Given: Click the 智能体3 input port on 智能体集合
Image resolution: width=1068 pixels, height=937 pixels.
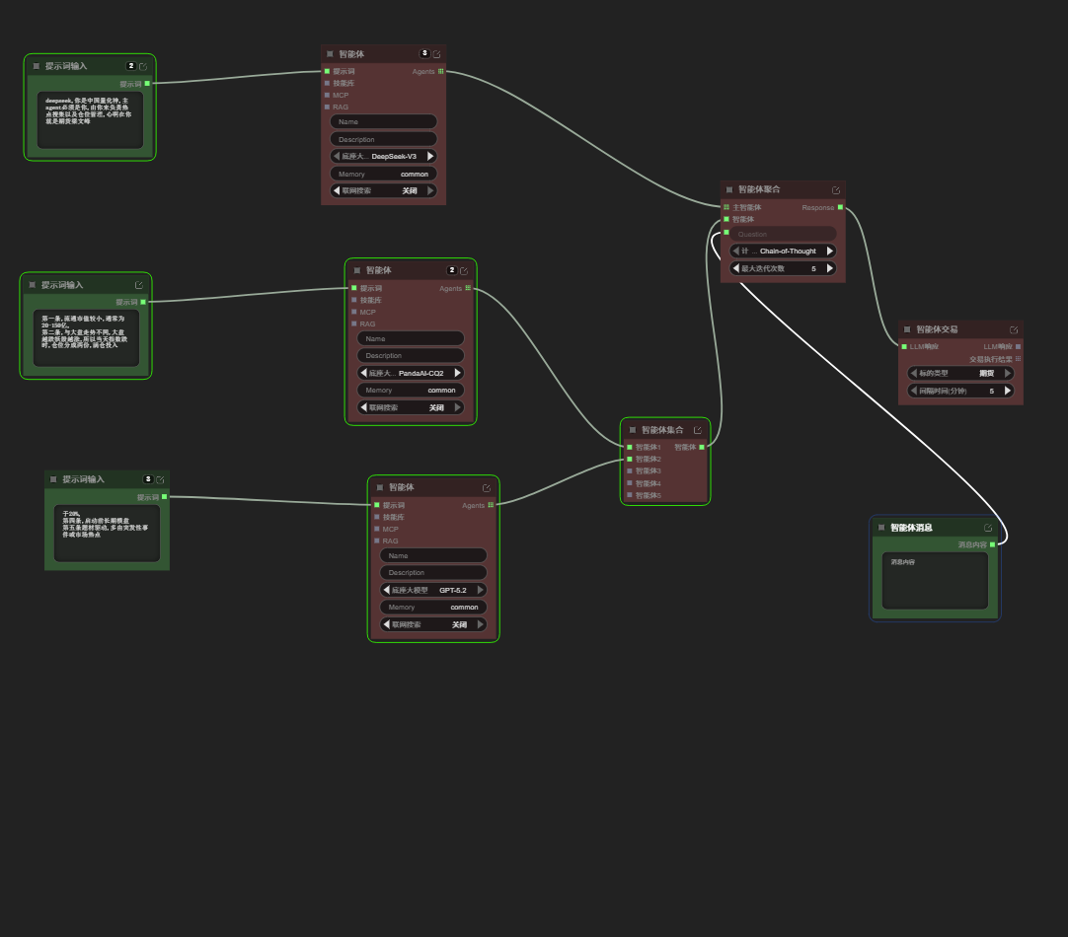Looking at the screenshot, I should pyautogui.click(x=629, y=470).
